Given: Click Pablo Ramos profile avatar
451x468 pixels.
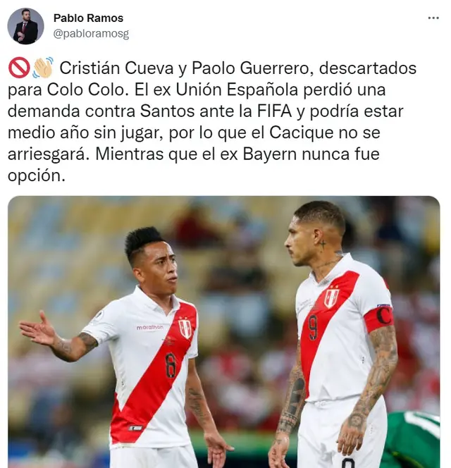Looking at the screenshot, I should tap(25, 26).
